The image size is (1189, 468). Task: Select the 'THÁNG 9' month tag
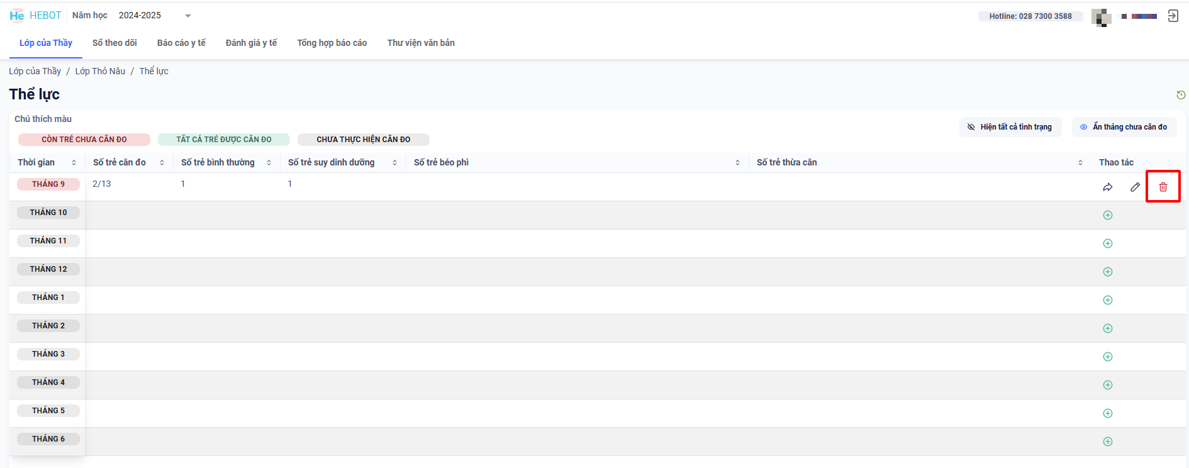[x=48, y=184]
